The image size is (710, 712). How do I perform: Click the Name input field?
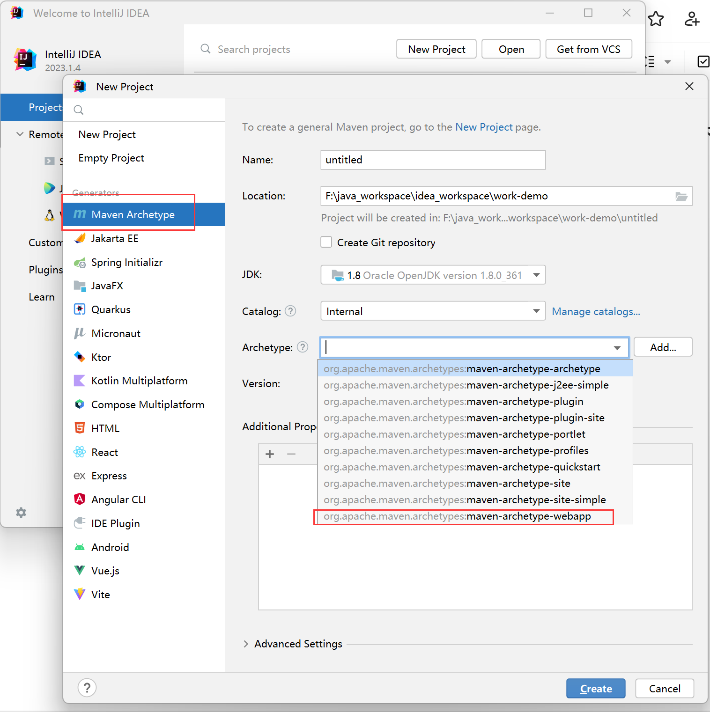433,160
